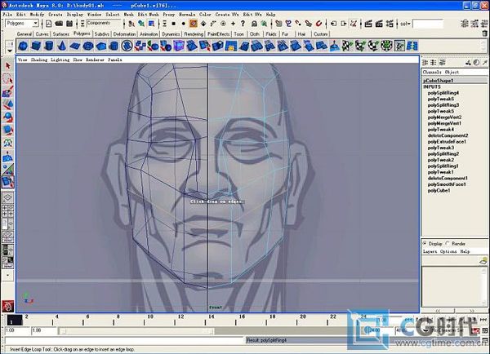490x354 pixels.
Task: Select the Universal Manipulator tool
Action: click(x=8, y=143)
